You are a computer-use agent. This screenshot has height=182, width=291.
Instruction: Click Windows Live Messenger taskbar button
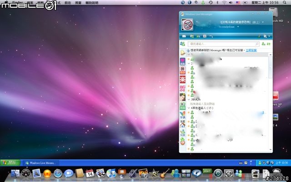click(x=41, y=163)
